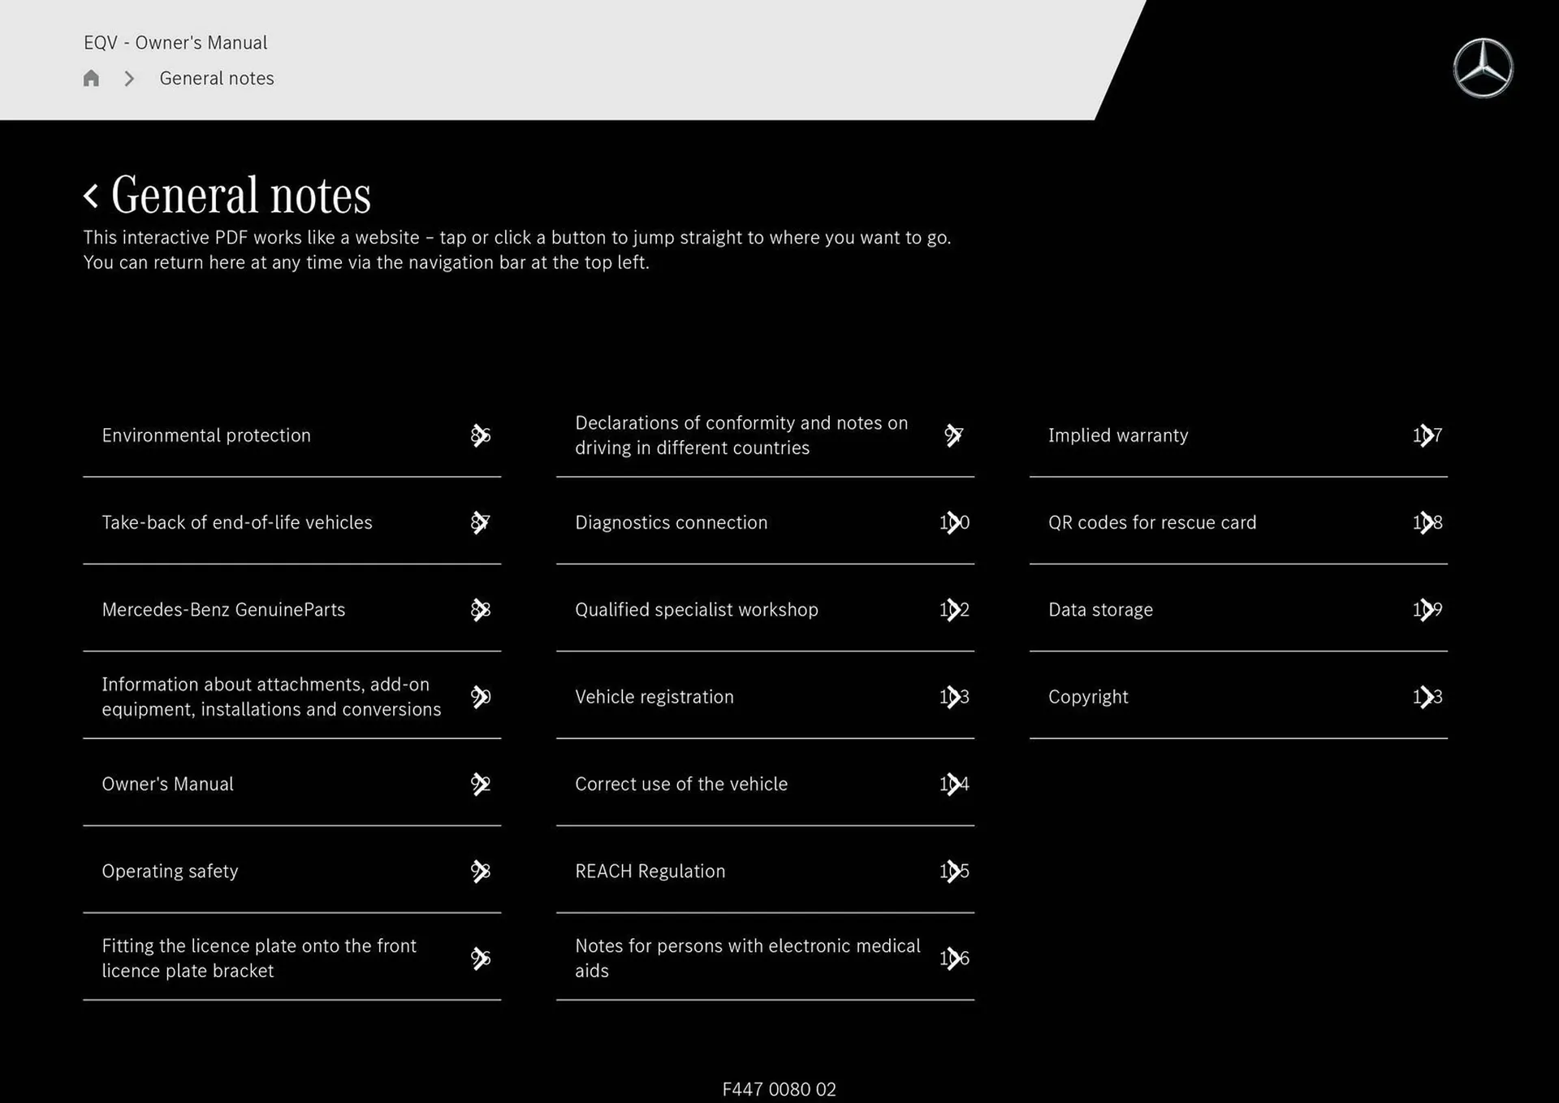Jump to Owner's Manual section
Screen dimensions: 1559x1103
pos(167,784)
